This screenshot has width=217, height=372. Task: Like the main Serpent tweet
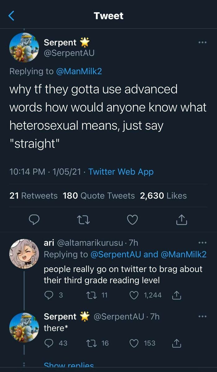132,220
